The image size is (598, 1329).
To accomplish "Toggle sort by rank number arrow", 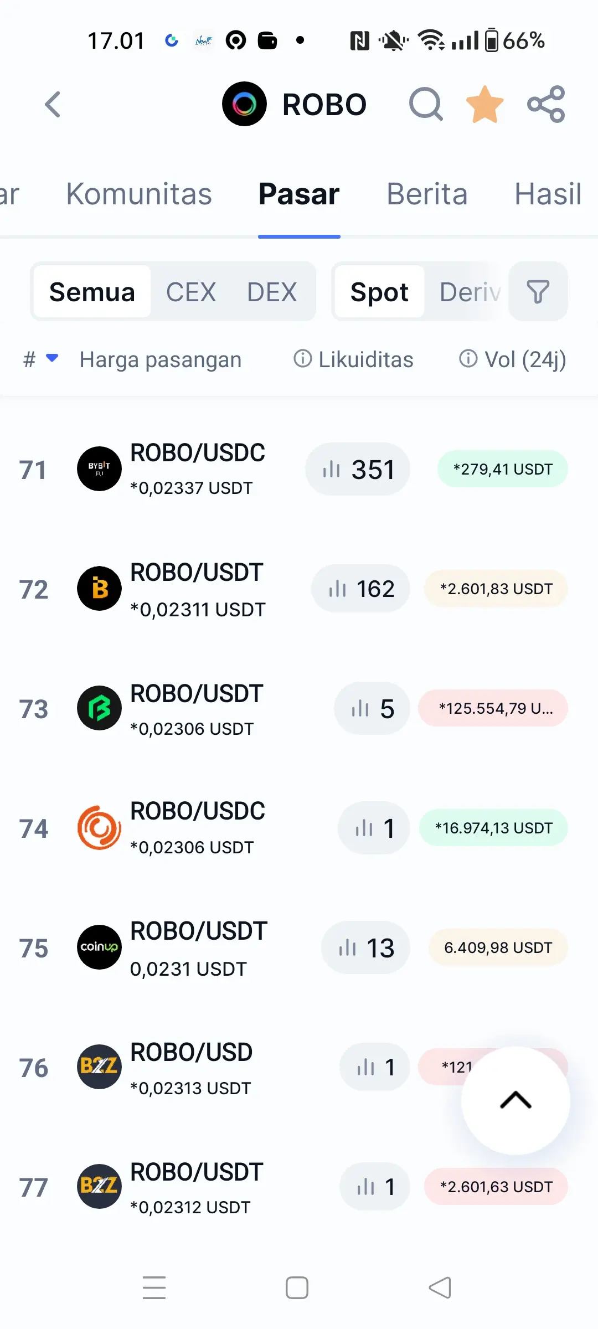I will click(51, 358).
